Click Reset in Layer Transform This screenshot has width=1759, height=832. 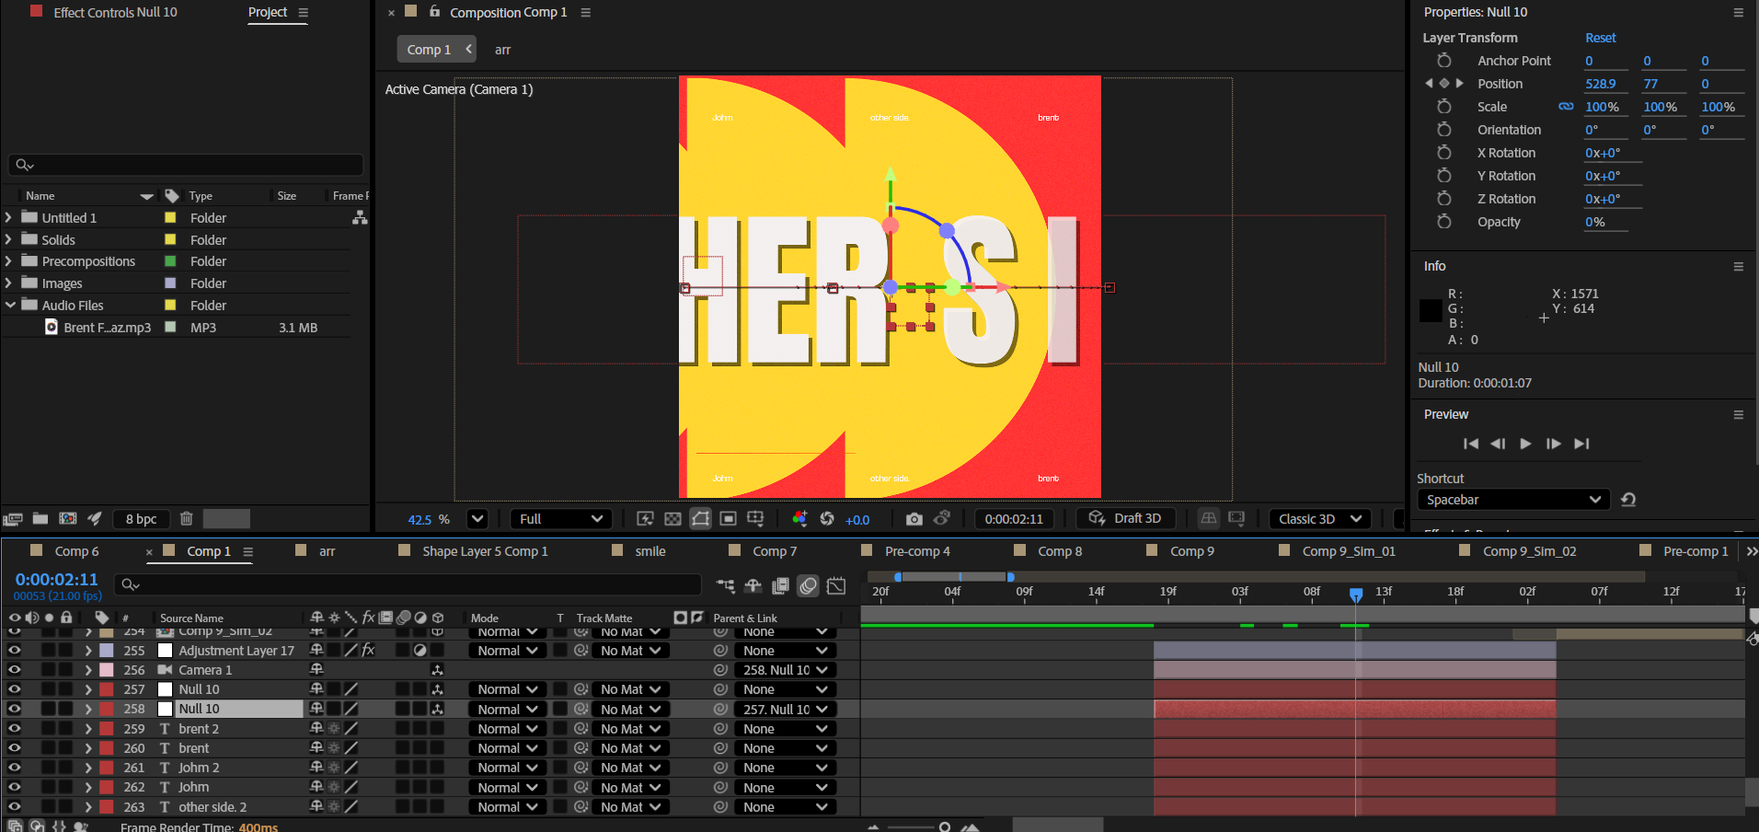[1600, 38]
